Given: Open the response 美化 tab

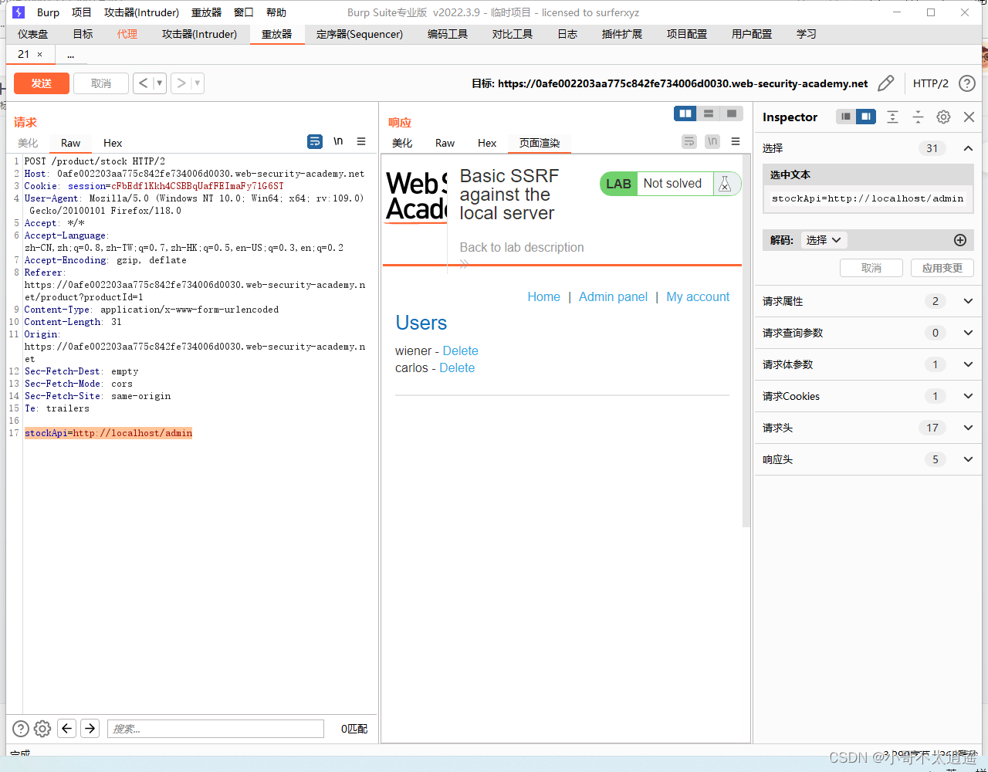Looking at the screenshot, I should (x=402, y=143).
